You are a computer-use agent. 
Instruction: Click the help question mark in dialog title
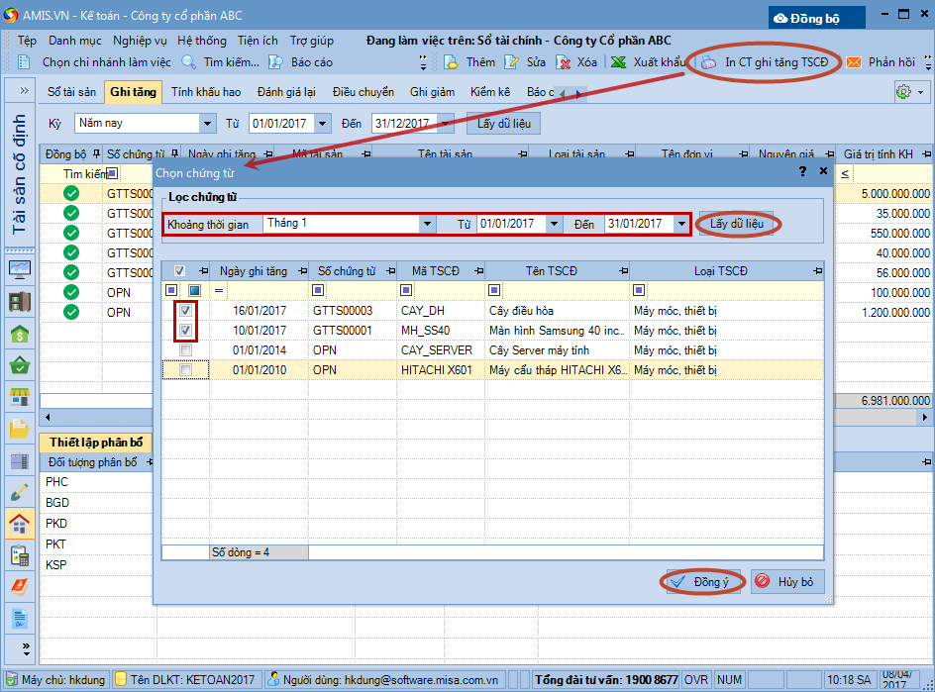[x=802, y=172]
